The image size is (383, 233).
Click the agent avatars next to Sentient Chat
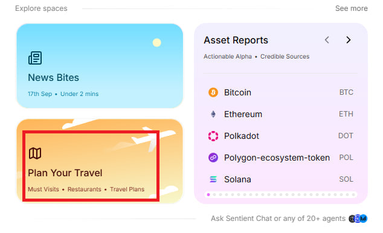(x=358, y=219)
